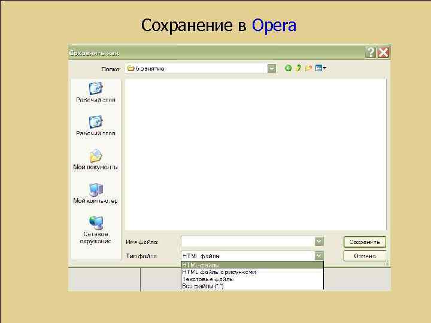Go back with the green arrow icon
This screenshot has width=431, height=323.
click(x=288, y=68)
